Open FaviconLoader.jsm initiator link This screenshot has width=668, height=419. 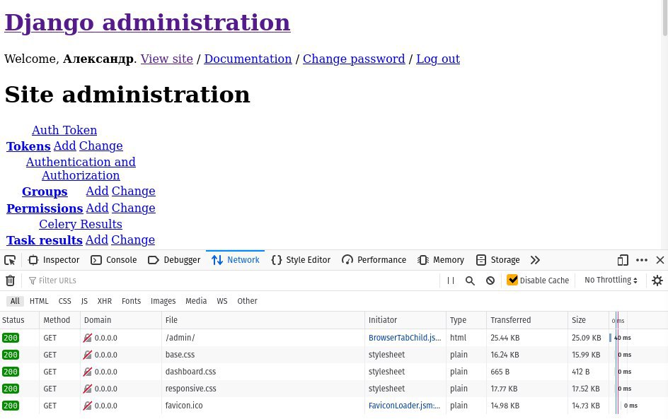pyautogui.click(x=404, y=406)
